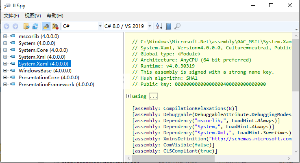Select PresentationCore (4.0.0.0) assembly
Screen dimensions: 300x163
click(49, 77)
